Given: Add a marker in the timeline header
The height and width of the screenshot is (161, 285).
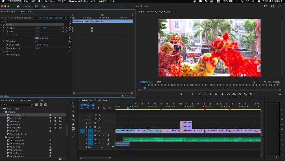Looking at the screenshot, I should (x=99, y=108).
